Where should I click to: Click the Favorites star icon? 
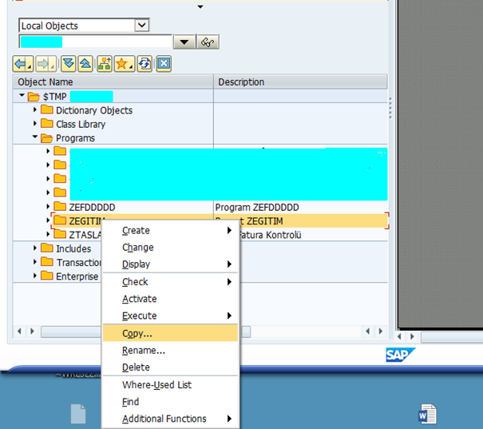[123, 63]
